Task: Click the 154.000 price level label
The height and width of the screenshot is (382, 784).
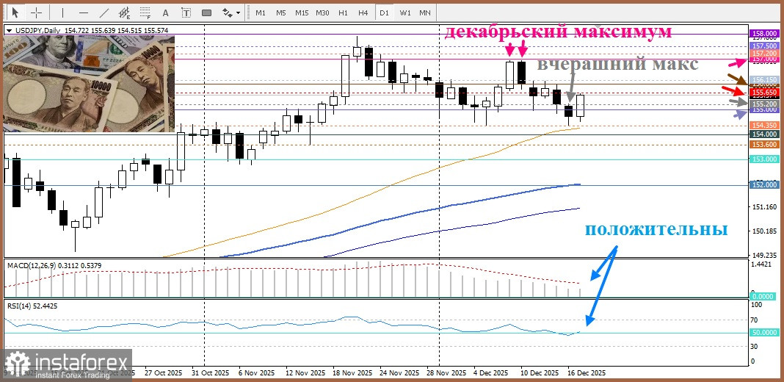Action: 764,134
